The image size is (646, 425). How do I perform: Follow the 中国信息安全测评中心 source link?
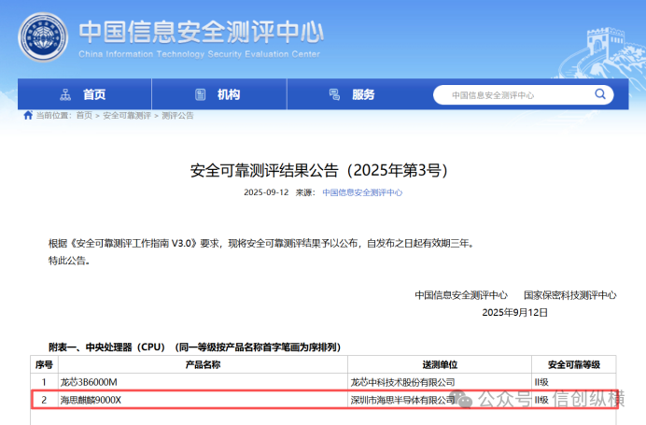point(362,192)
